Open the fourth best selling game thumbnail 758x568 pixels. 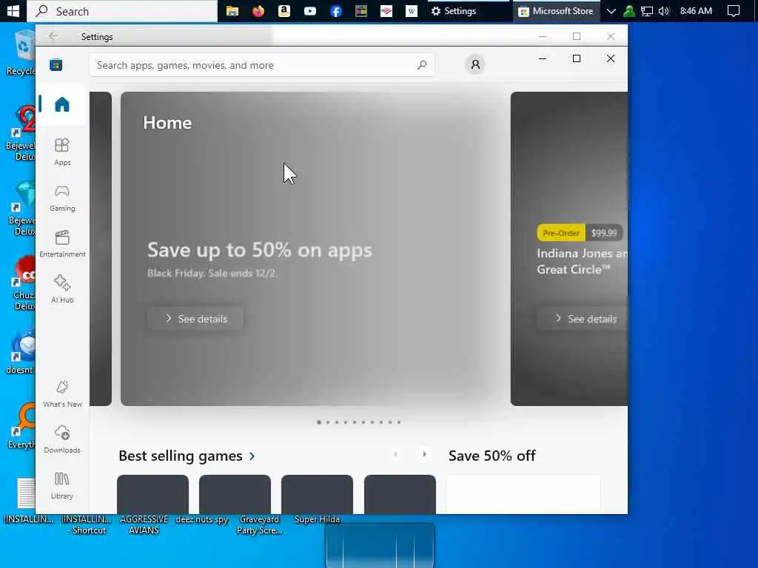(400, 494)
